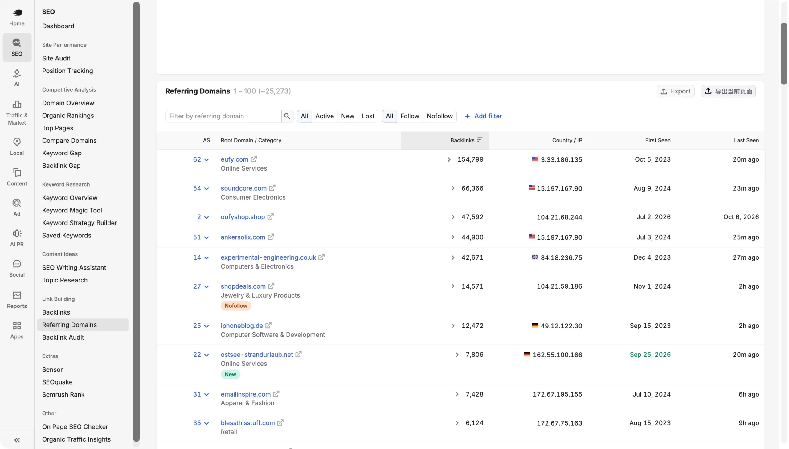Open Keyword Magic Tool menu item
The width and height of the screenshot is (789, 449).
pos(72,210)
